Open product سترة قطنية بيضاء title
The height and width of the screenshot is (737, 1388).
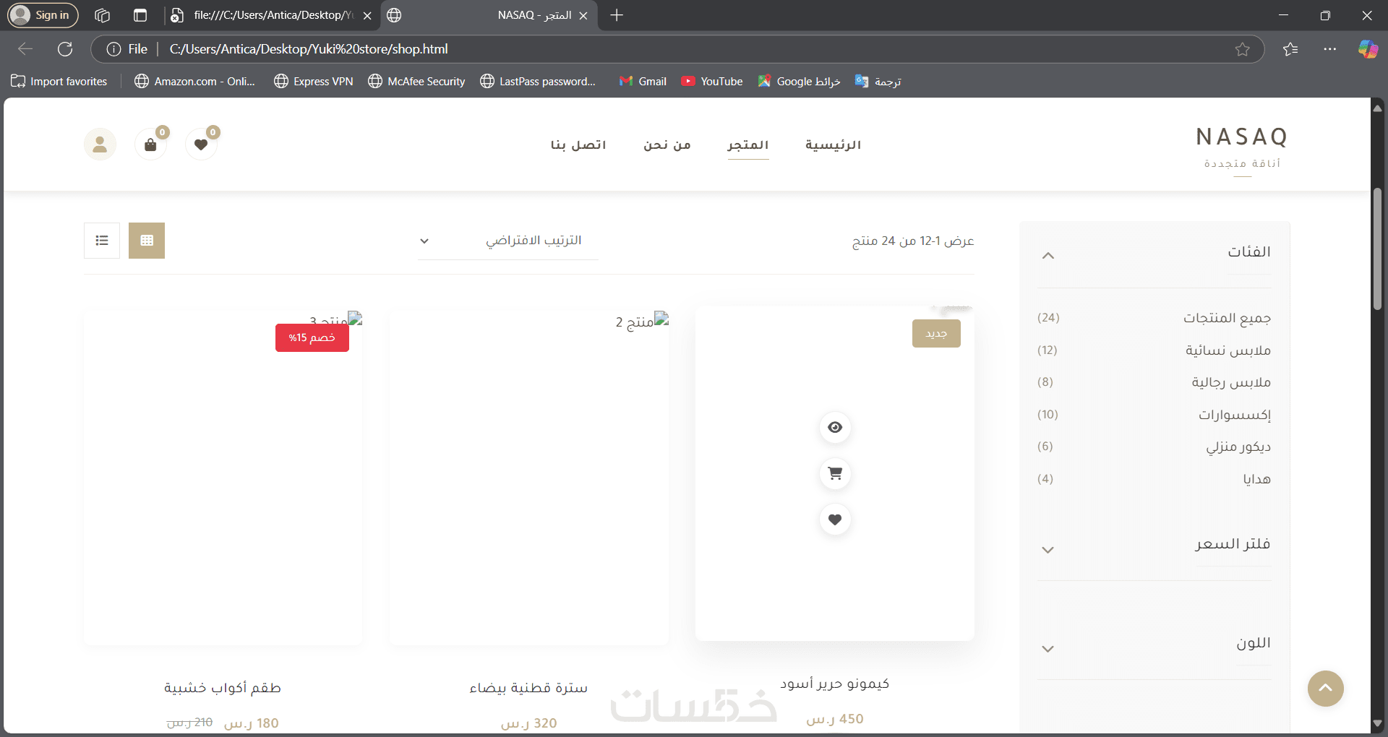528,688
